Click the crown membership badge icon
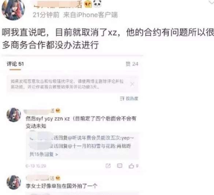 [x=88, y=4]
